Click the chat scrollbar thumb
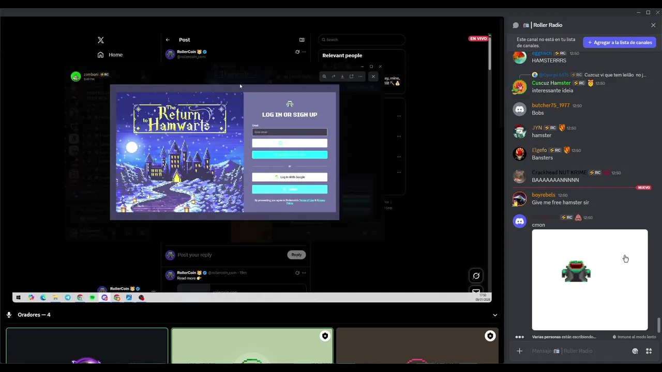The image size is (662, 372). [x=658, y=326]
